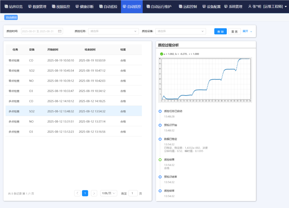The height and width of the screenshot is (208, 289).
Task: Click the icon beside 系统管理
Action: click(226, 6)
